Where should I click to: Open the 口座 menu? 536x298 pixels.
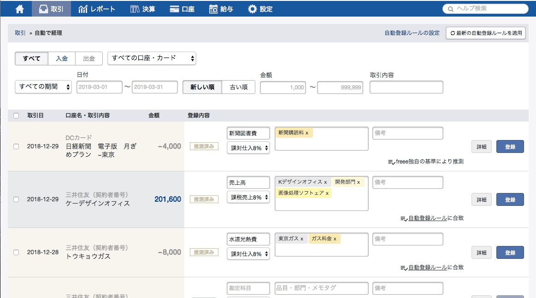coord(182,9)
